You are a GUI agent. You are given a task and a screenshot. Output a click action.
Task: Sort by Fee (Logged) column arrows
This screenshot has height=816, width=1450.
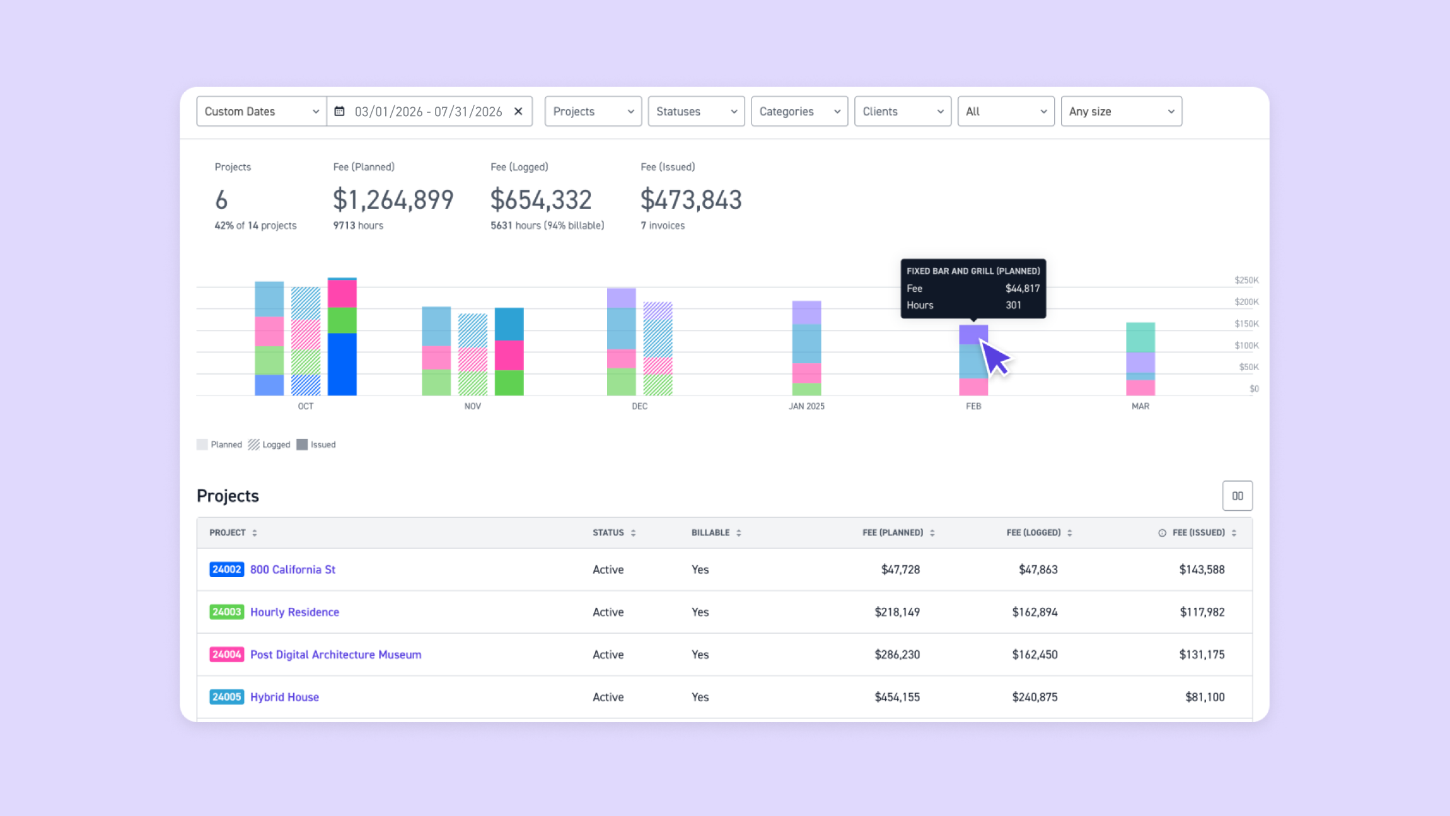click(x=1069, y=533)
